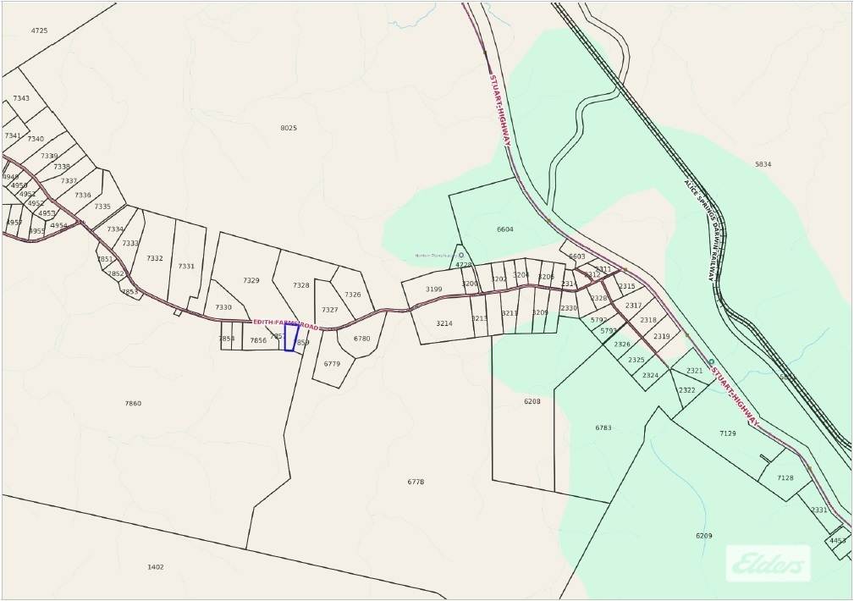This screenshot has height=601, width=854.
Task: Select parcel number 6603
Action: click(576, 256)
